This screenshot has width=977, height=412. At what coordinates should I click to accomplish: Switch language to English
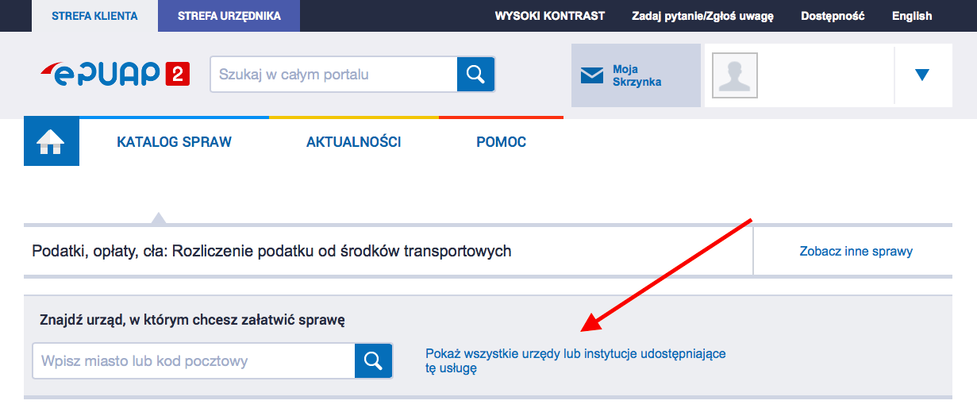pyautogui.click(x=912, y=16)
